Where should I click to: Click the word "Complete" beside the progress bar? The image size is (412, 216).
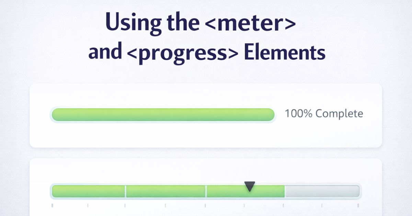(x=339, y=114)
